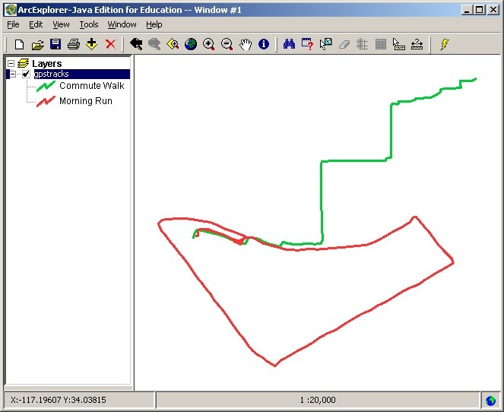Open the Edit menu
Screen dimensions: 504x412
36,24
